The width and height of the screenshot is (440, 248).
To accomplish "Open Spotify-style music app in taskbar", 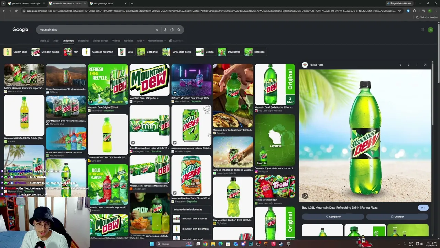I will point(273,244).
